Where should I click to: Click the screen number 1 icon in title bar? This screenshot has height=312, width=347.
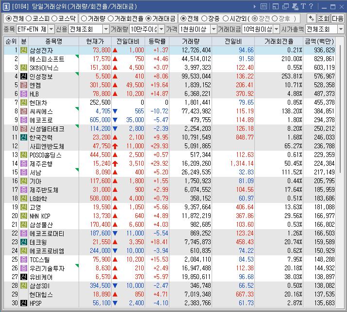6,7
